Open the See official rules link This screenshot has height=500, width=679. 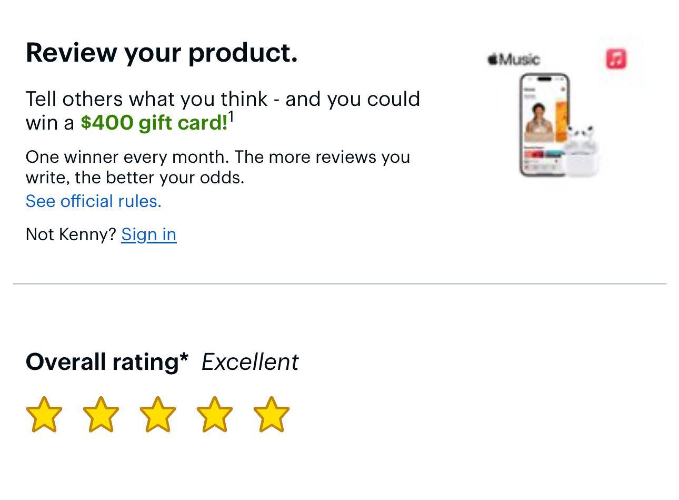(94, 201)
